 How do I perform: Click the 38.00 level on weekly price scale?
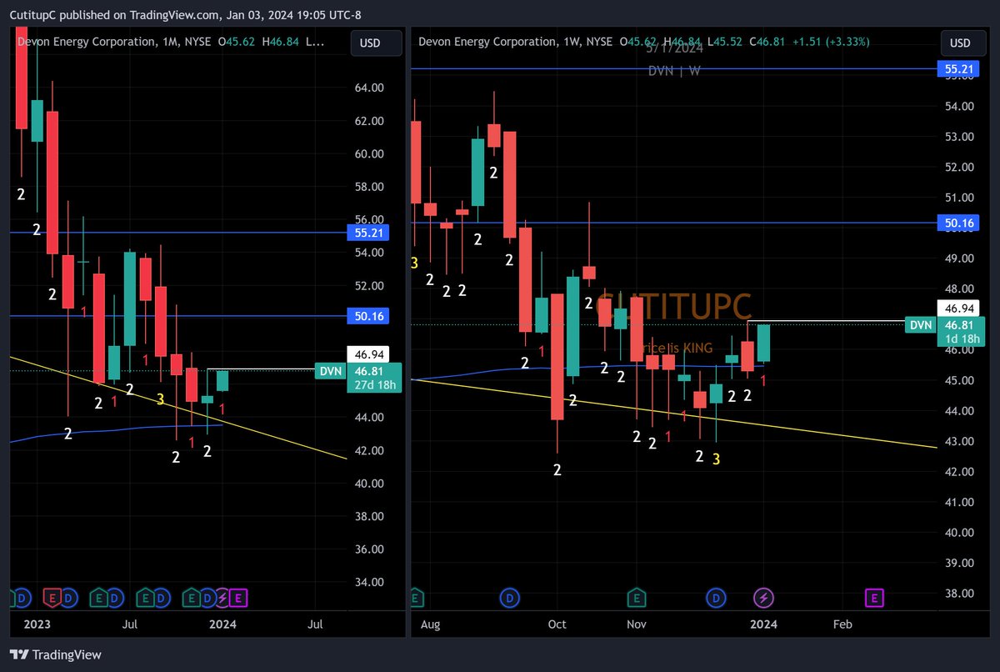(x=960, y=593)
